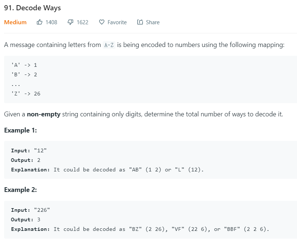Click the Example 1 Explanation line

(x=107, y=170)
